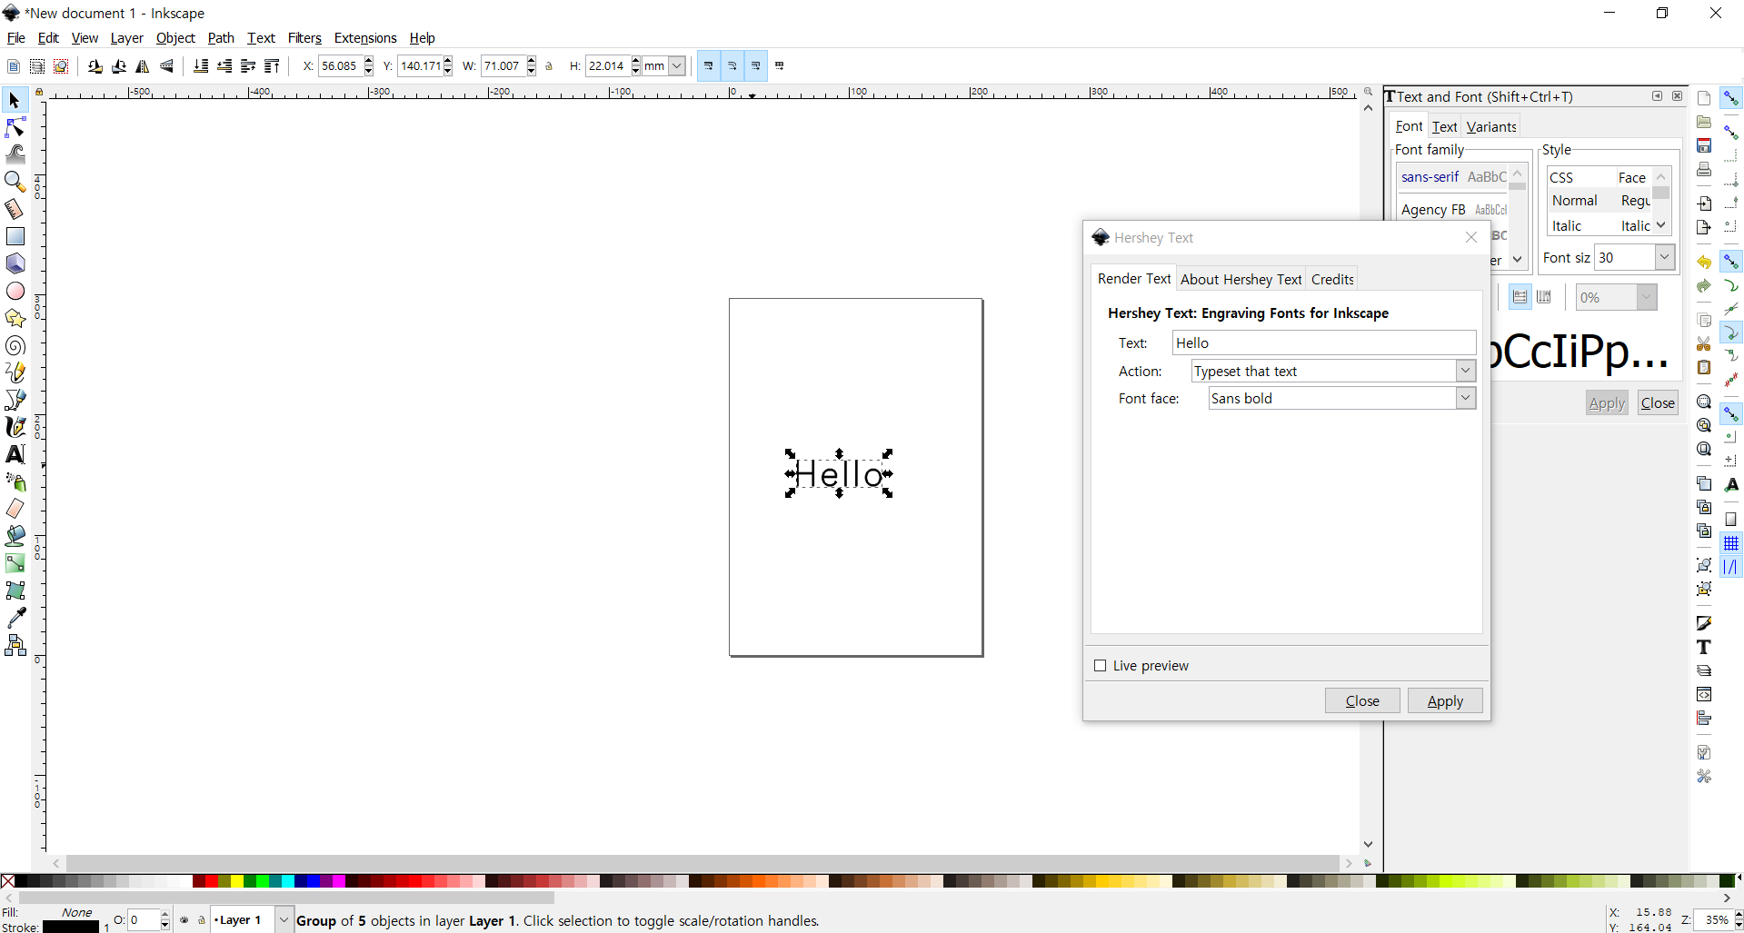Enable the Live preview checkbox

pos(1101,666)
